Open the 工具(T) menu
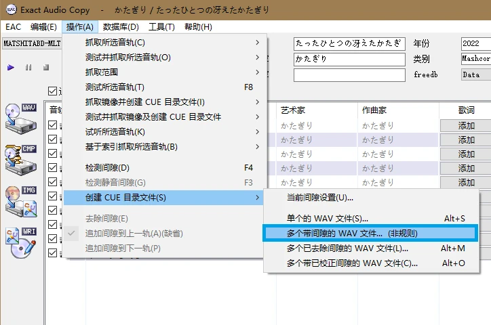This screenshot has height=325, width=491. pos(161,27)
